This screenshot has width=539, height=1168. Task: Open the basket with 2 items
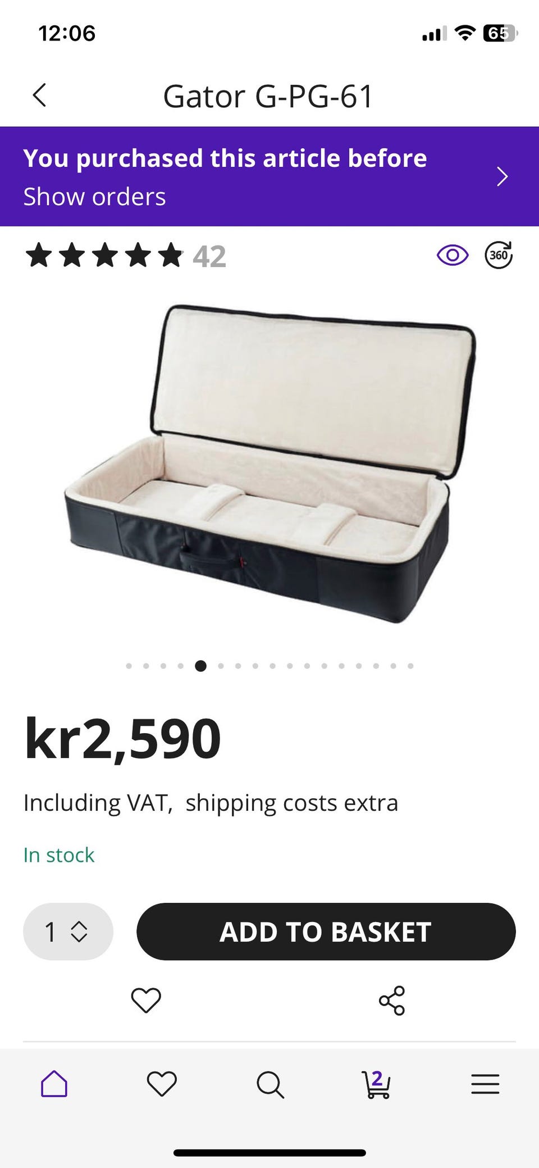[376, 1084]
